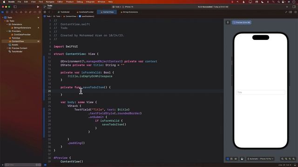Toggle the navigator sidebar panel icon

(x=15, y=7)
